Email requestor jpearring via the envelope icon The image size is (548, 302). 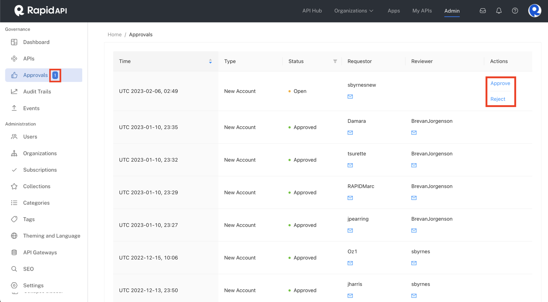tap(350, 231)
